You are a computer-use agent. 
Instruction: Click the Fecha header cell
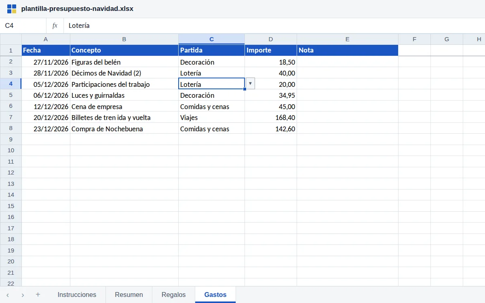[46, 50]
